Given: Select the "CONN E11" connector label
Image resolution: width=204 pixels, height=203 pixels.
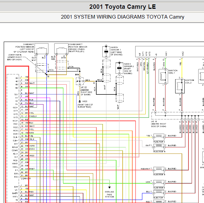Looking at the screenshot, I should 26,179.
